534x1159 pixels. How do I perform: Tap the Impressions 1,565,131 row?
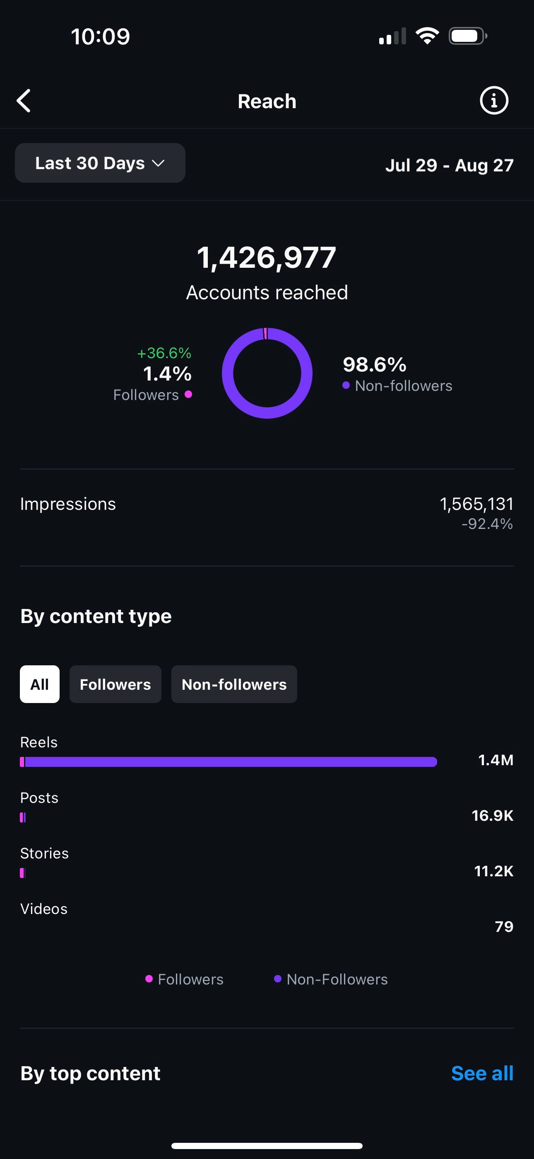(267, 513)
